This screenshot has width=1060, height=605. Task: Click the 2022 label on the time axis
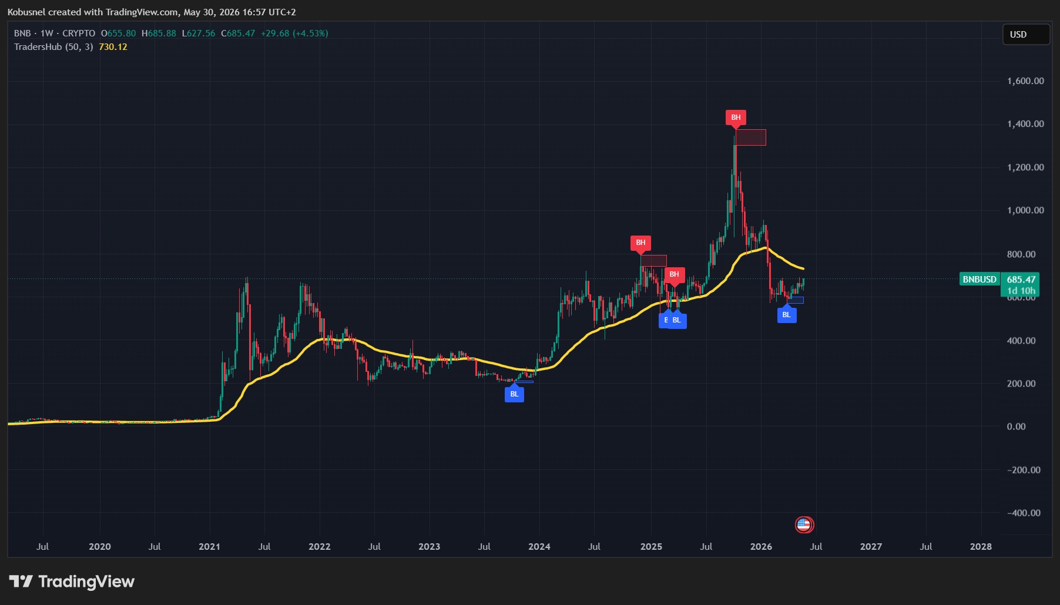click(x=320, y=546)
